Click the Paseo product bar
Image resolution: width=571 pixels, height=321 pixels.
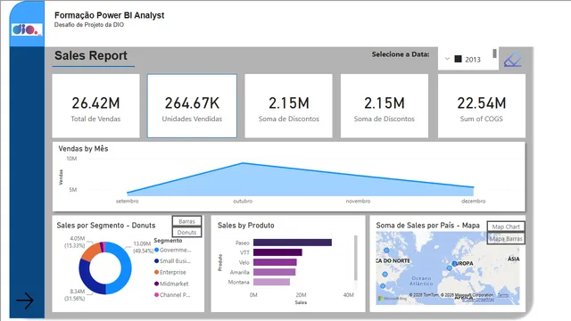tap(293, 243)
